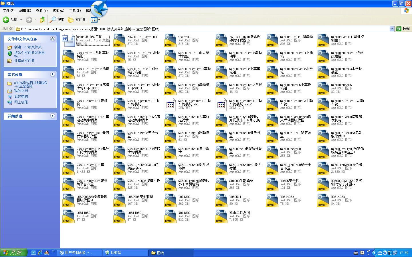Open the 工具(T) menu

75,11
